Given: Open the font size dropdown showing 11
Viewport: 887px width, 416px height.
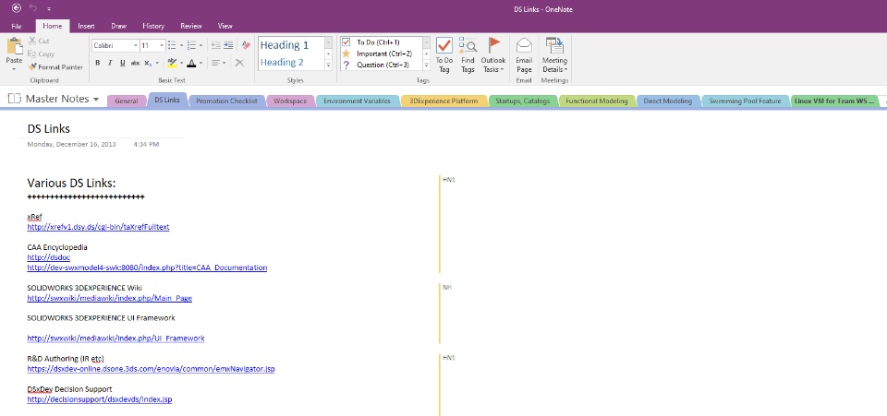Looking at the screenshot, I should click(162, 46).
